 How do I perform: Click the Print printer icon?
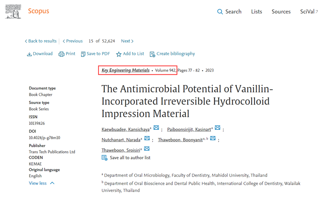61,54
